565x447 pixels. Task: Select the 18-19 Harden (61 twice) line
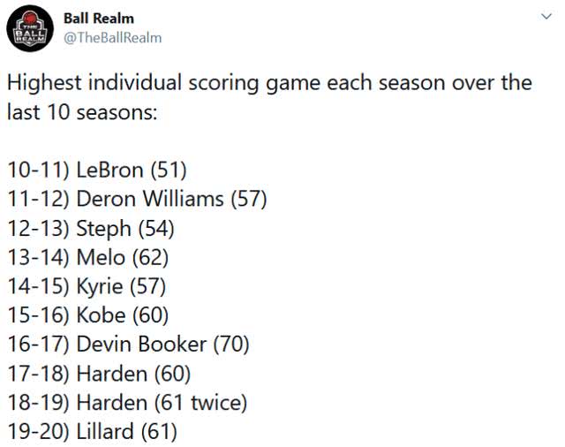click(x=127, y=402)
